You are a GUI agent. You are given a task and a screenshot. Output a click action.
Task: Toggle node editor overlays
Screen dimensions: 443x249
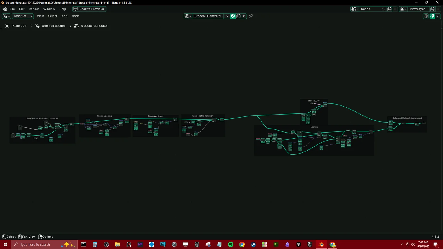pos(432,16)
